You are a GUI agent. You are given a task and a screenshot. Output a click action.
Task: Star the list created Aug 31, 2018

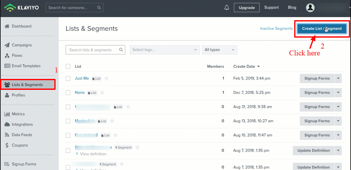(128, 107)
